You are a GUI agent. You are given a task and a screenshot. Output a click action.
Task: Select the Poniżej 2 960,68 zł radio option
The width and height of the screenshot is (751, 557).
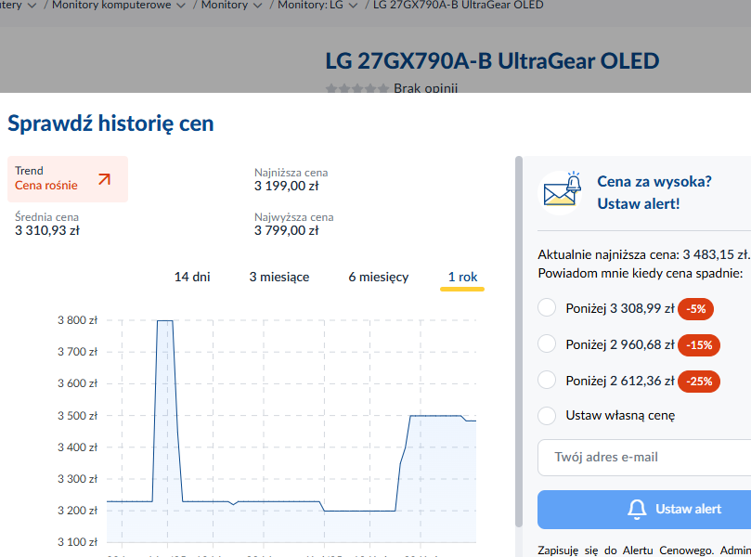pos(547,343)
